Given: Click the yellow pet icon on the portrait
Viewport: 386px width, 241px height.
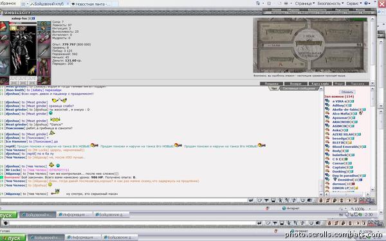Looking at the screenshot, I should (32, 70).
